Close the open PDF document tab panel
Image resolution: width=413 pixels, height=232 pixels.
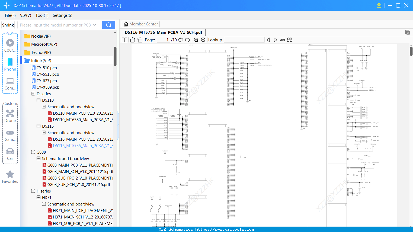pyautogui.click(x=408, y=32)
